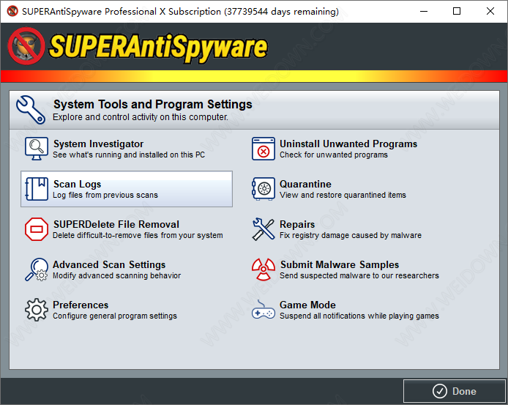The height and width of the screenshot is (405, 508).
Task: Click "View and restore quarantined items" text
Action: [343, 195]
